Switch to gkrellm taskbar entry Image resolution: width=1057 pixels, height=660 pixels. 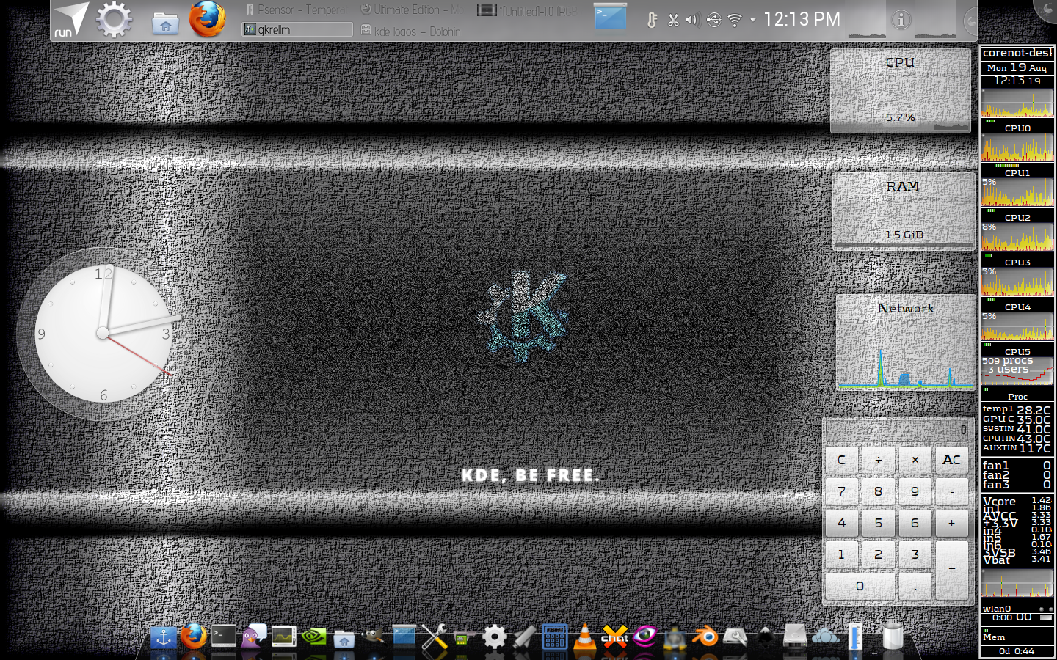297,30
